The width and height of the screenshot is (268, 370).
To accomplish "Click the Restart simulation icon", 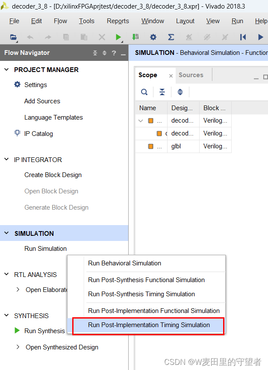I will click(x=243, y=37).
